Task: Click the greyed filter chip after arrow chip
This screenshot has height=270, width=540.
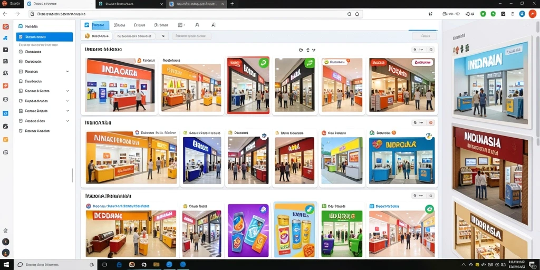Action: tap(191, 36)
